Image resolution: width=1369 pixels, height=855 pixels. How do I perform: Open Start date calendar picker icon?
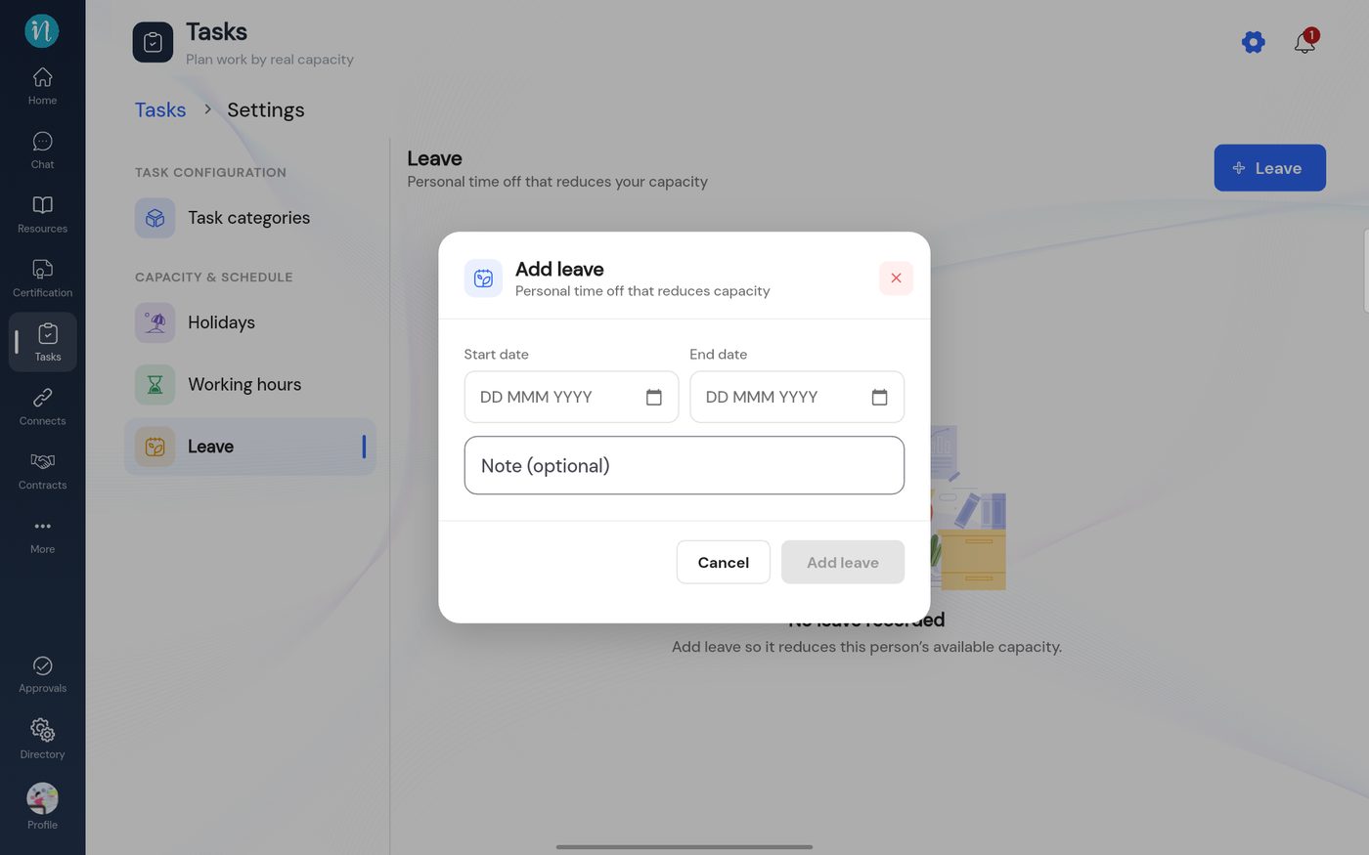pos(654,397)
